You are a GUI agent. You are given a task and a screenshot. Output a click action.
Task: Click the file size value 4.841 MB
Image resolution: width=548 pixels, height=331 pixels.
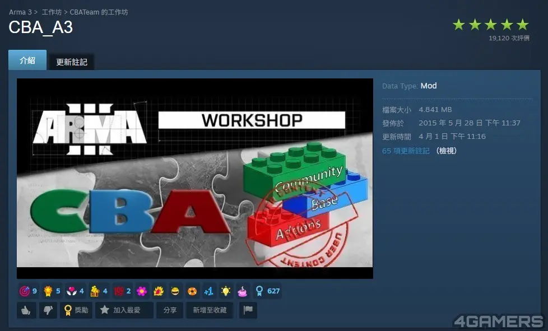[x=435, y=110]
